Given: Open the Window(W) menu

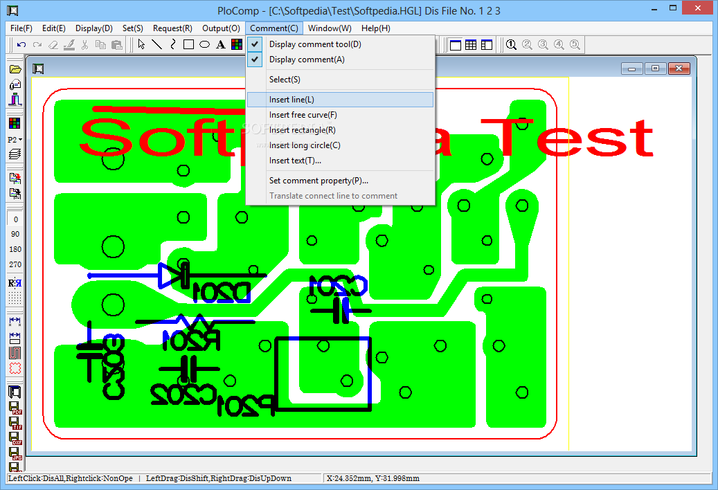Looking at the screenshot, I should tap(330, 28).
